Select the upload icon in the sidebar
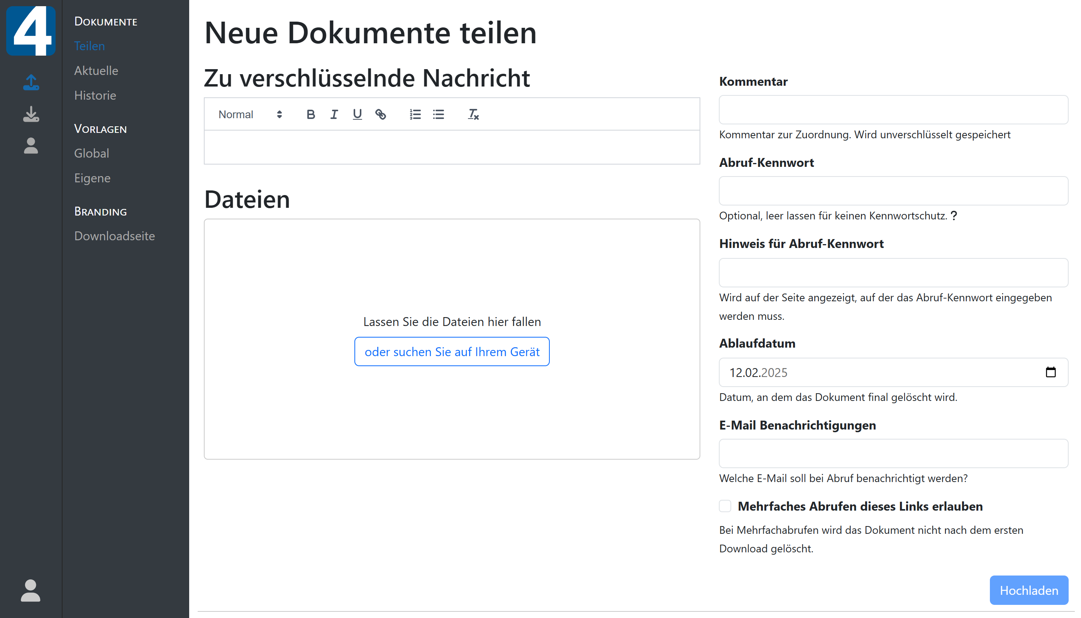1081x618 pixels. [x=31, y=82]
